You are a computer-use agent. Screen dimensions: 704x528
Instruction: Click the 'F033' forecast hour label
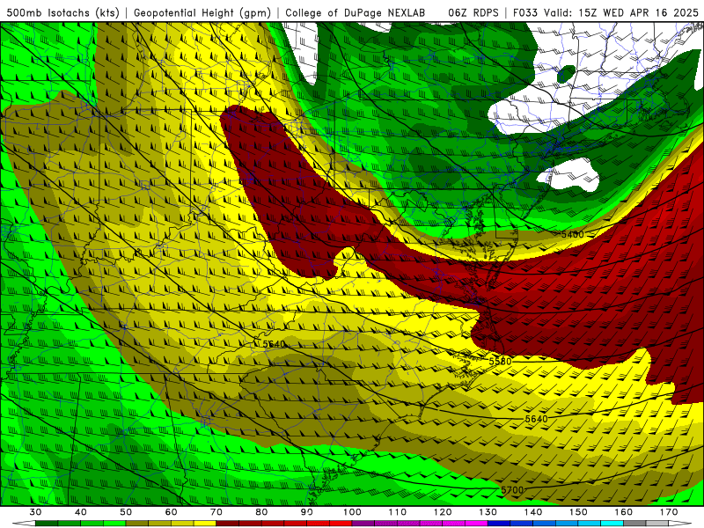(525, 12)
